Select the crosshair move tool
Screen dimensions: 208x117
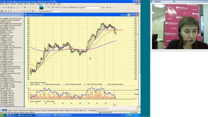(6, 11)
